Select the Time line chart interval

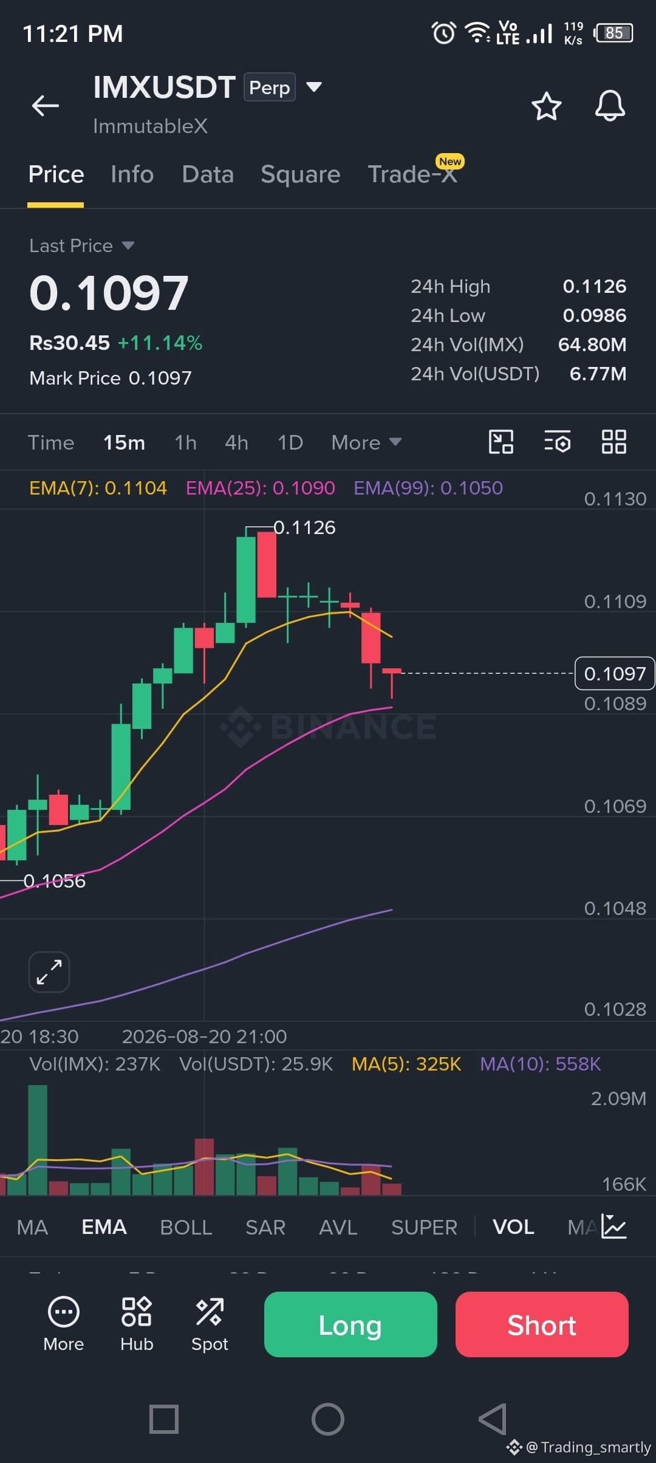[x=51, y=442]
